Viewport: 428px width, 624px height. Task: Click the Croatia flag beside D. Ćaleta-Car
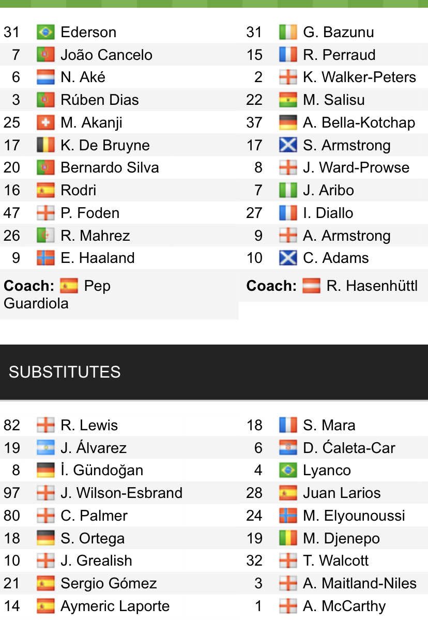pos(288,448)
